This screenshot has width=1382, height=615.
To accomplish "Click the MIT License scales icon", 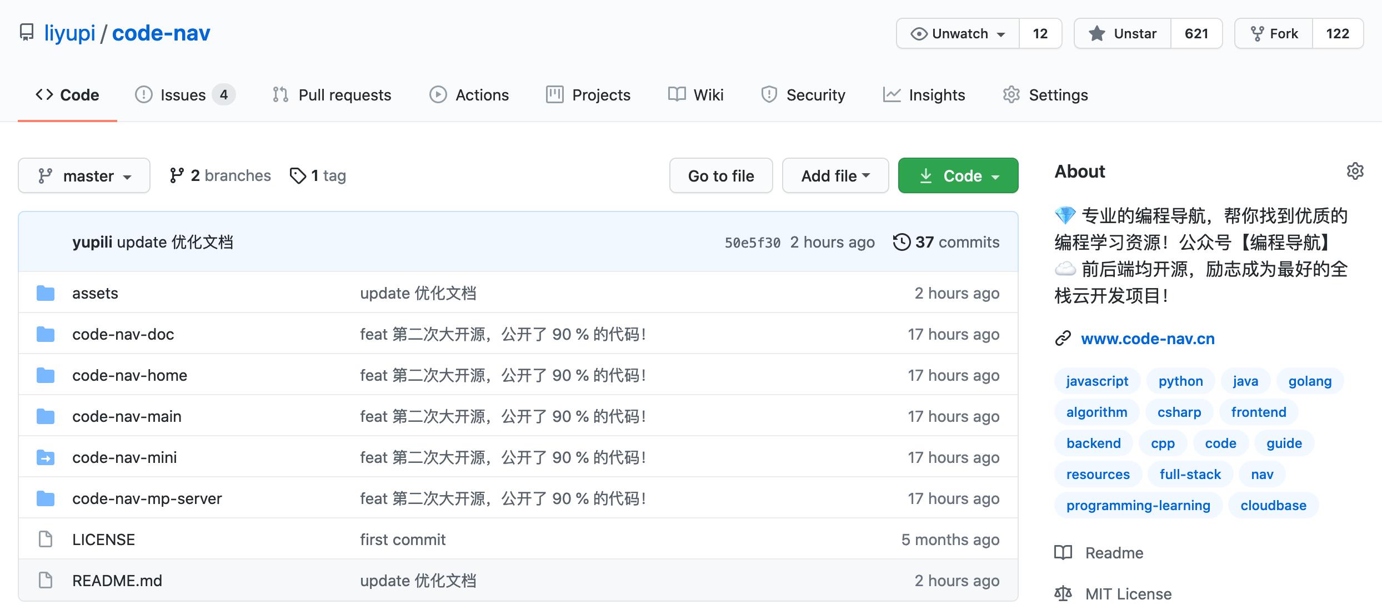I will point(1063,594).
